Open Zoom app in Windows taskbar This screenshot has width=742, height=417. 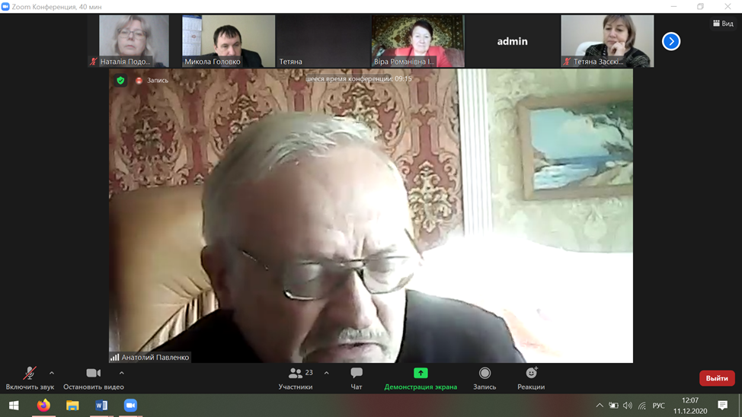tap(130, 406)
